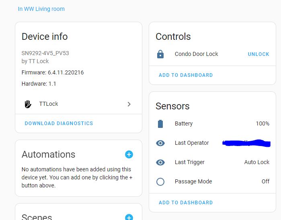Screen dimensions: 281x220
Task: Open the Condo Door Lock entity row
Action: pyautogui.click(x=212, y=54)
